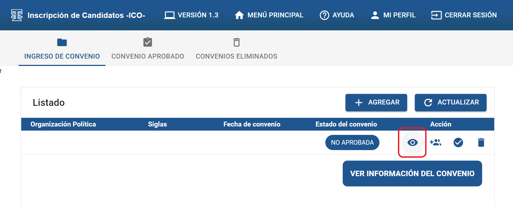Switch to the CONVENIO APROBADO tab

pyautogui.click(x=148, y=49)
